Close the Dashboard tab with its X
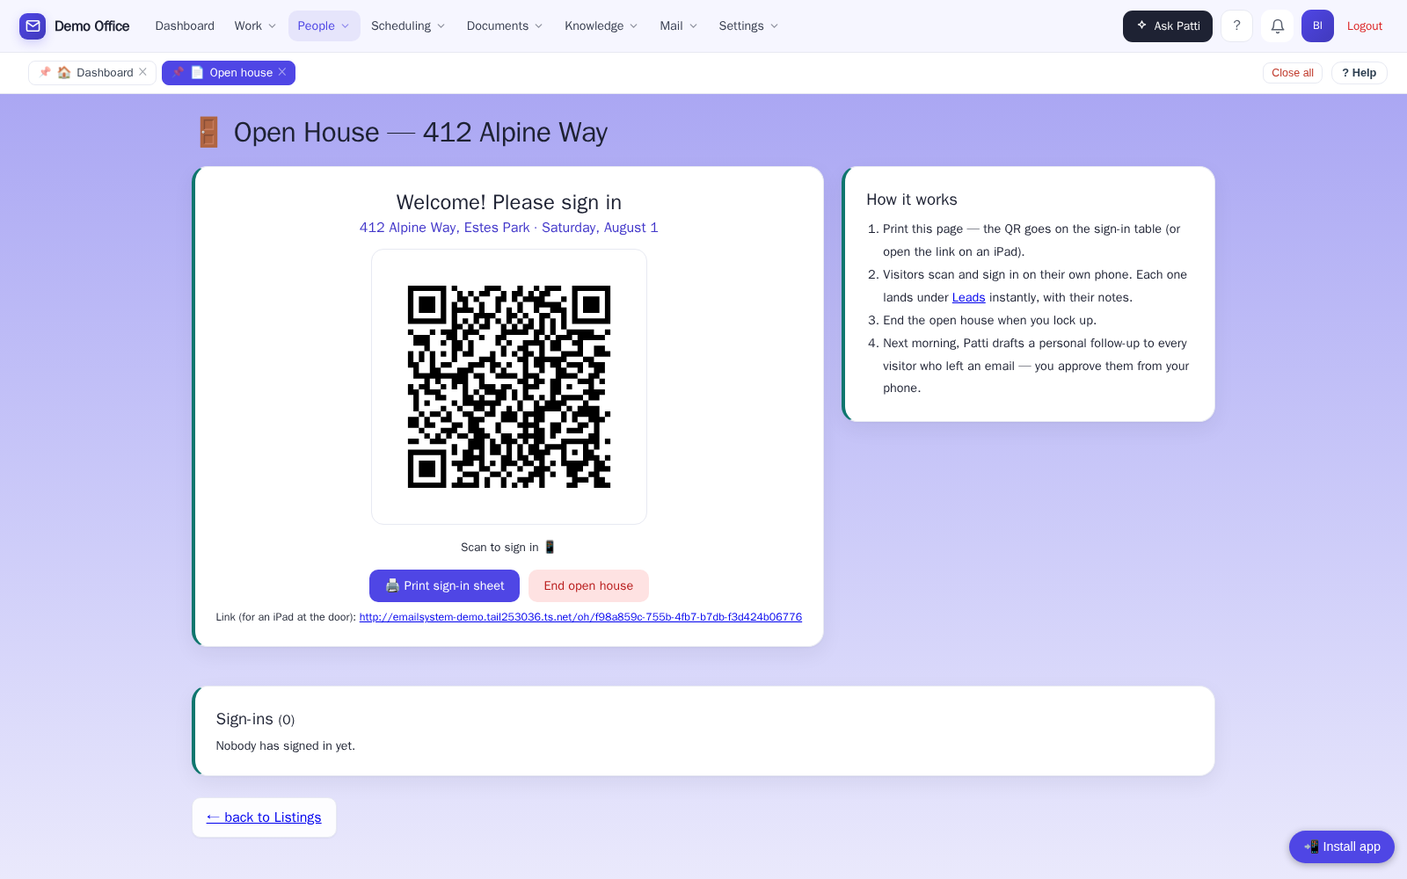Screen dimensions: 1407x879 coord(142,72)
